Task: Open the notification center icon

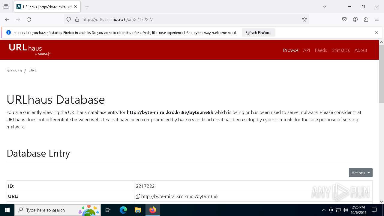Action: coord(374,210)
